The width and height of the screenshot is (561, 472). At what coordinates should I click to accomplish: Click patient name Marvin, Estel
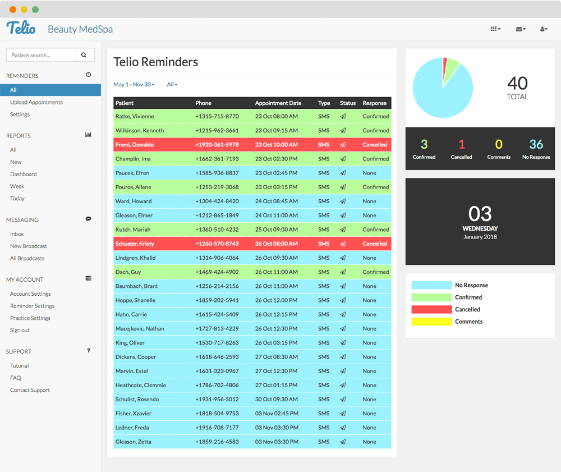[x=131, y=371]
